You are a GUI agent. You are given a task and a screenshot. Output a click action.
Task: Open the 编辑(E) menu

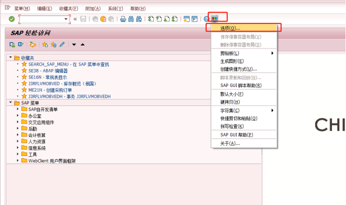pyautogui.click(x=44, y=8)
